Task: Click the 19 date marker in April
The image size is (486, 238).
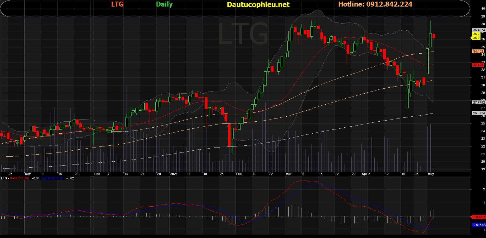Action: (x=403, y=174)
